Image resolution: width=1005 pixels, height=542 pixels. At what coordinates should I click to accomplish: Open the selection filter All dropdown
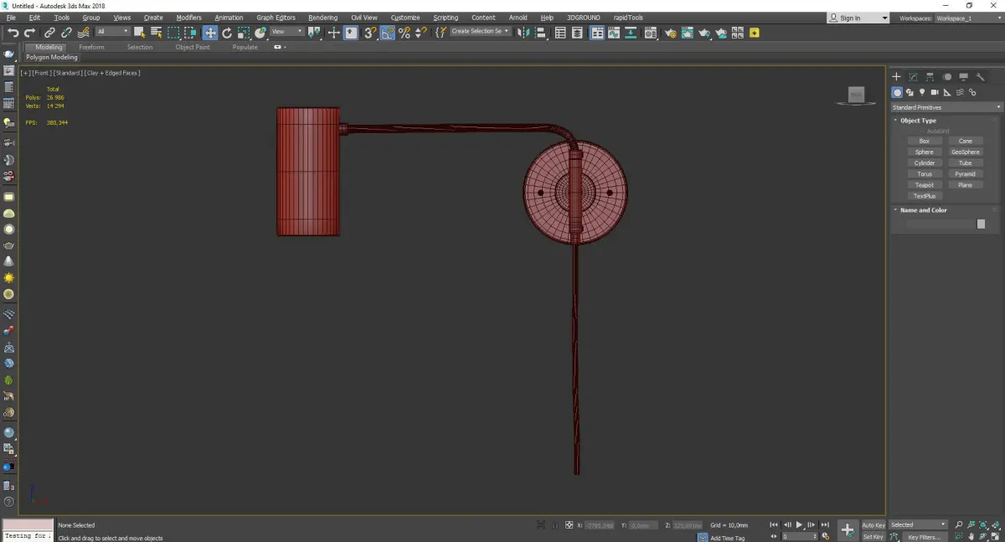click(112, 32)
